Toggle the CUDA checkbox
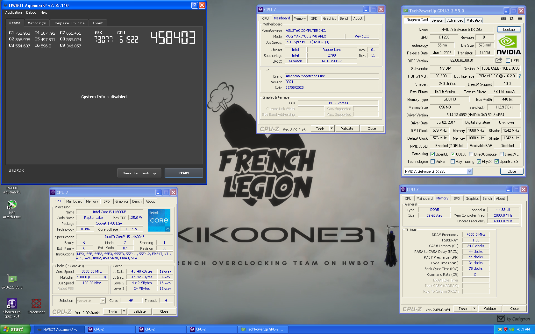The image size is (535, 334). tap(453, 154)
